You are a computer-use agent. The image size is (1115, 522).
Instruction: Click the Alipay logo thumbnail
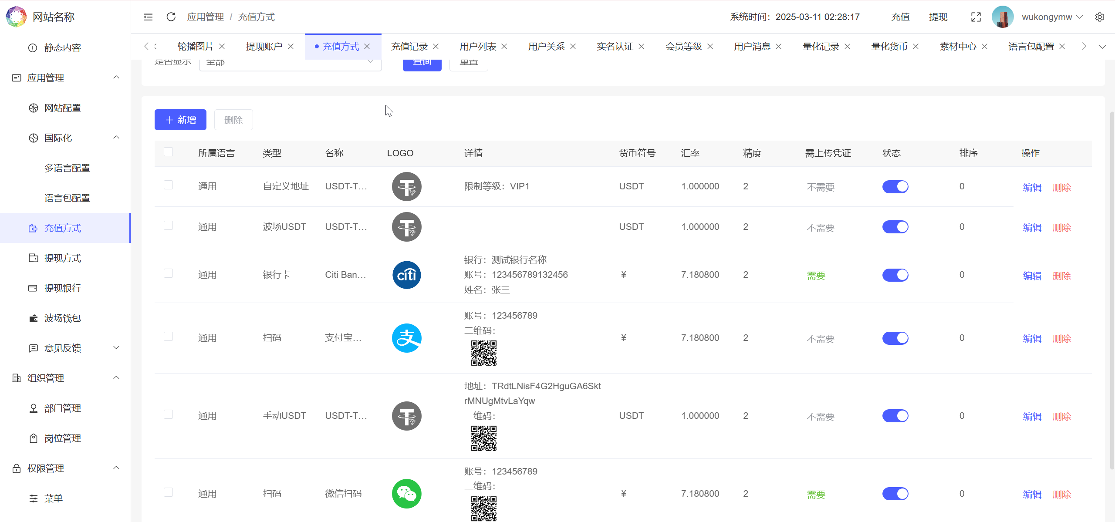point(406,337)
